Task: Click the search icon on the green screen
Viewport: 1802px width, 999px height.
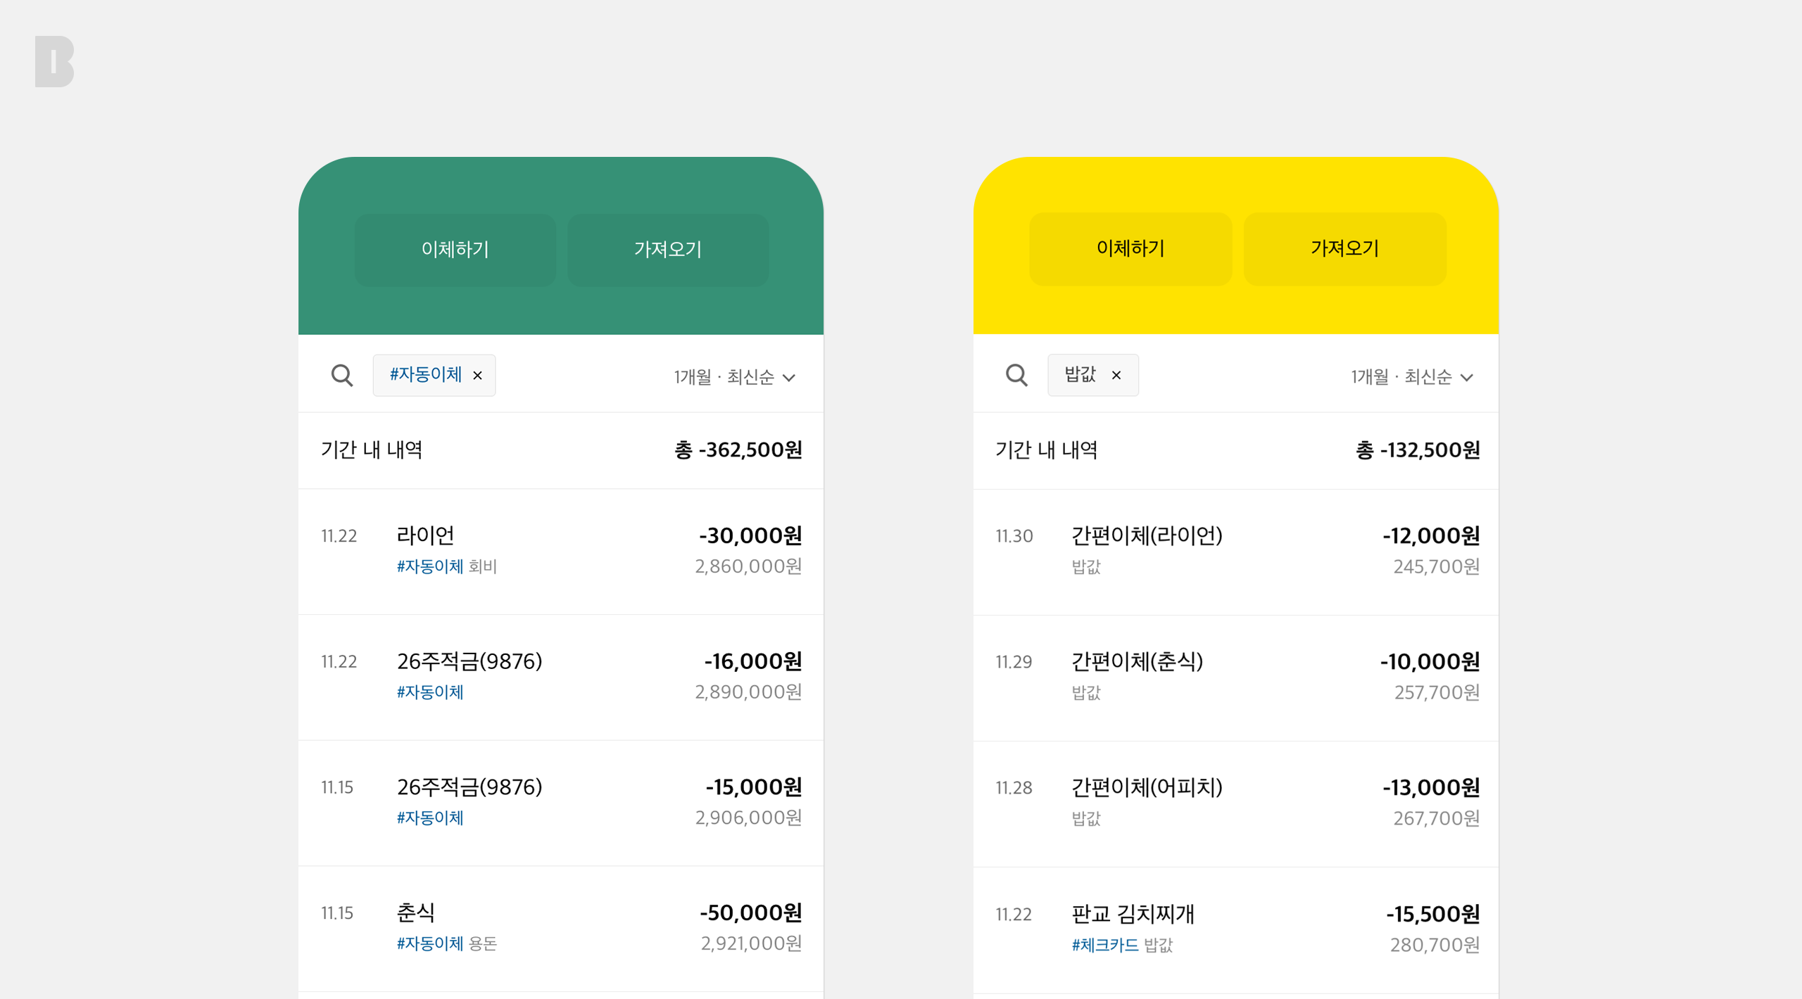Action: (x=342, y=375)
